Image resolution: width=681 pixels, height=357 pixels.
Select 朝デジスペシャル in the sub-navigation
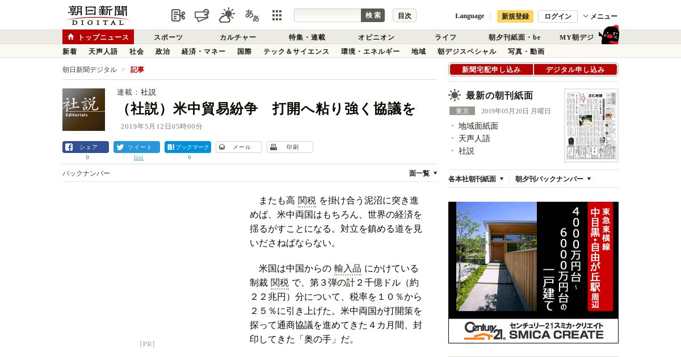coord(467,52)
